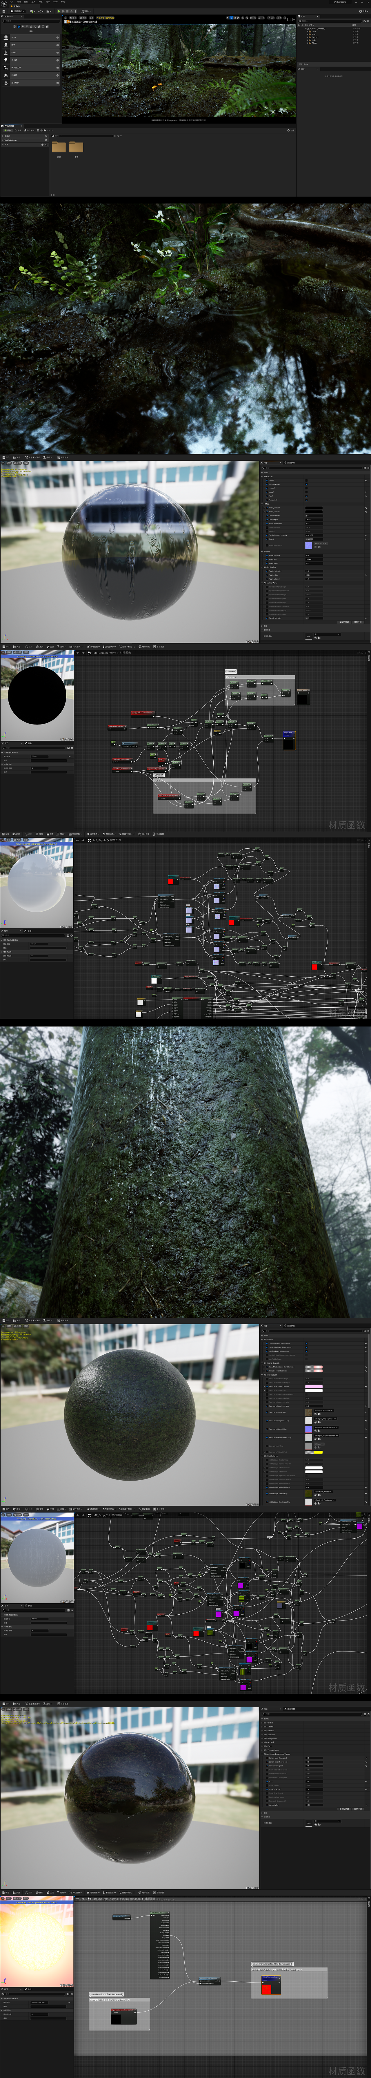The height and width of the screenshot is (2078, 371).
Task: Click inside the forest level viewport
Action: coord(179,71)
